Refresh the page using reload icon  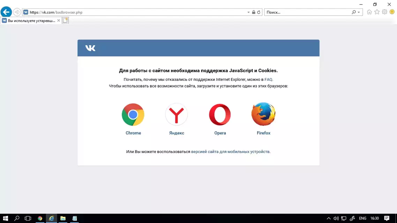point(259,12)
